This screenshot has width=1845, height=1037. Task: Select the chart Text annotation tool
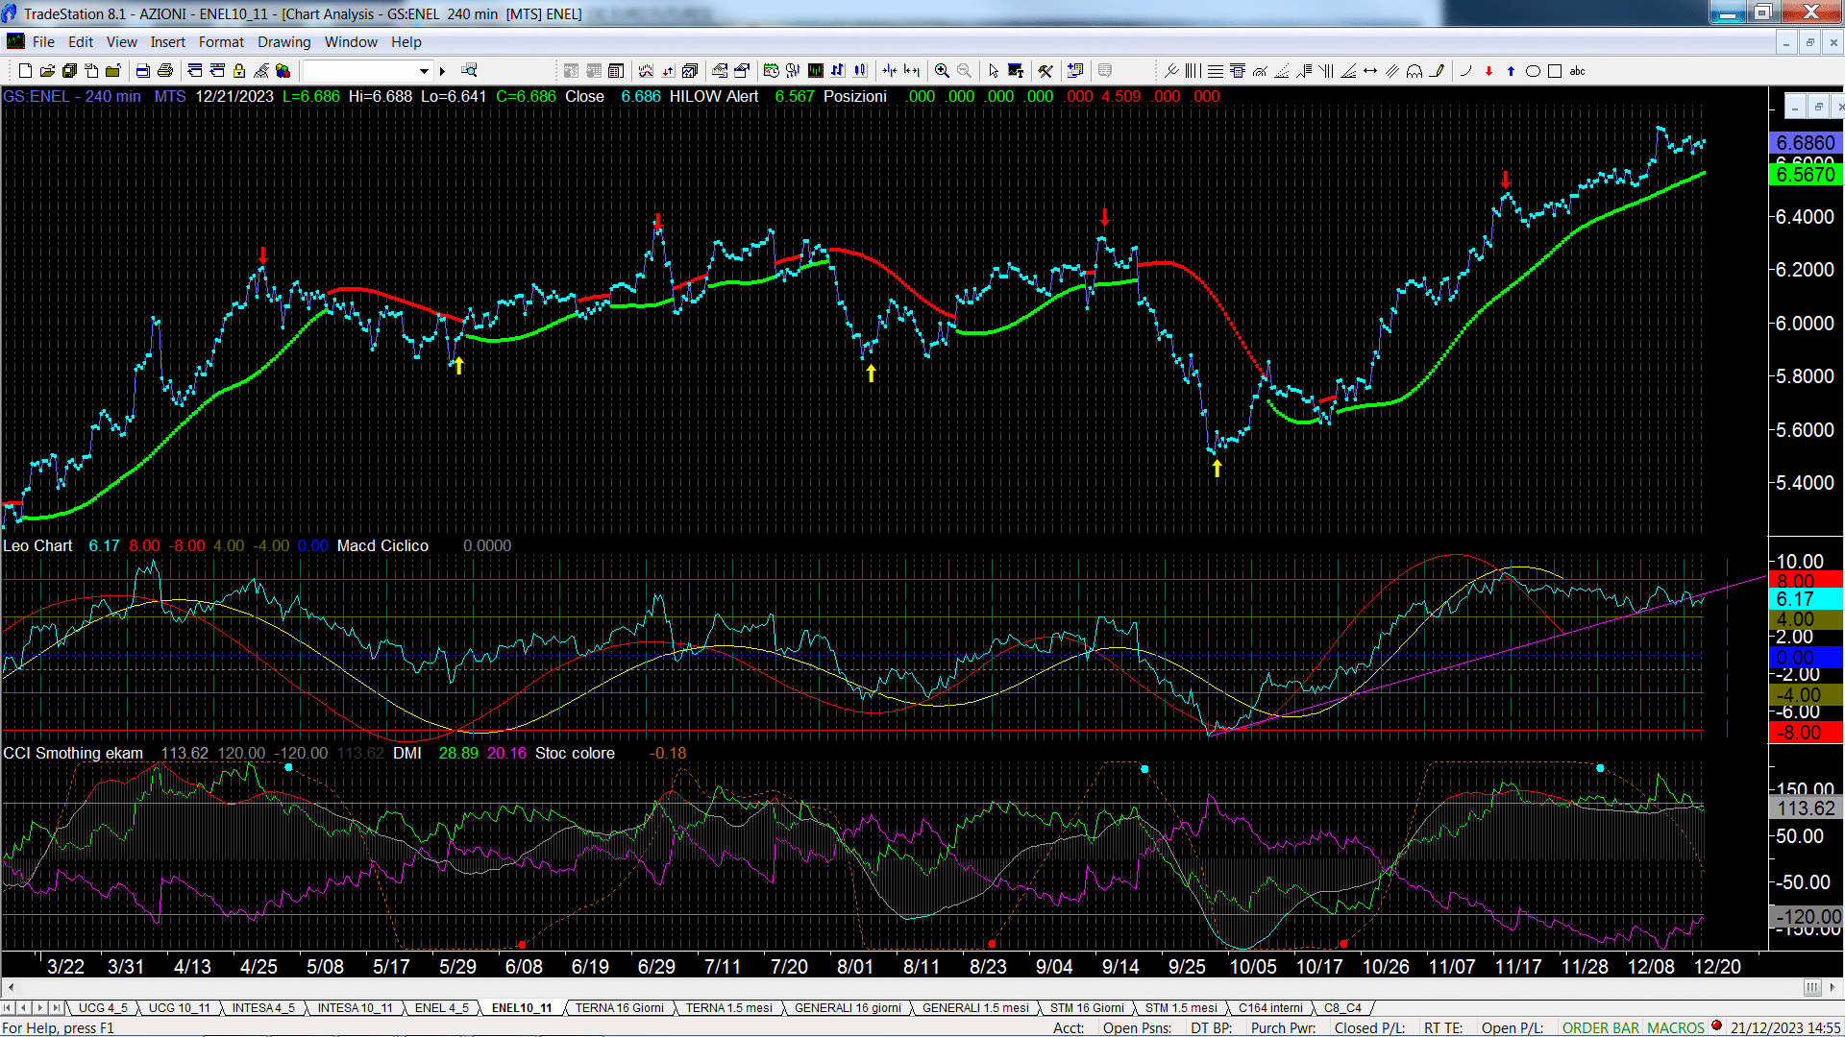pos(1016,70)
